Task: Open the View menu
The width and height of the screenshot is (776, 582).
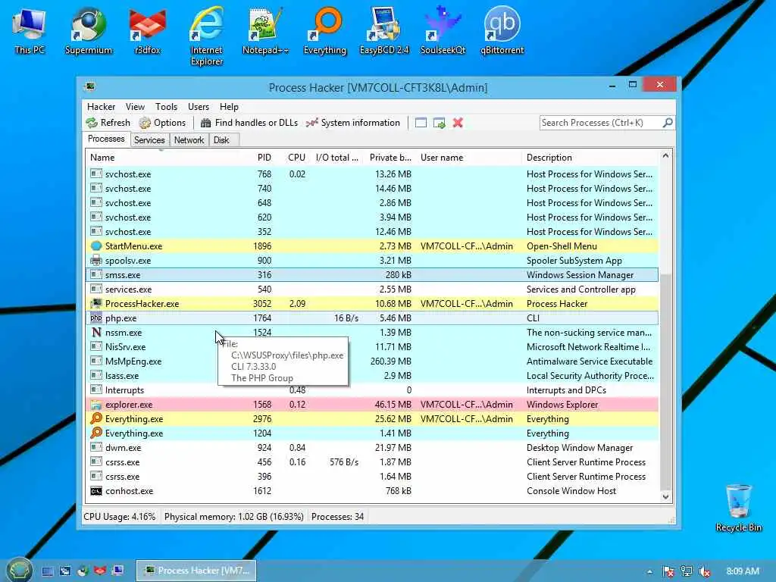Action: click(x=135, y=107)
